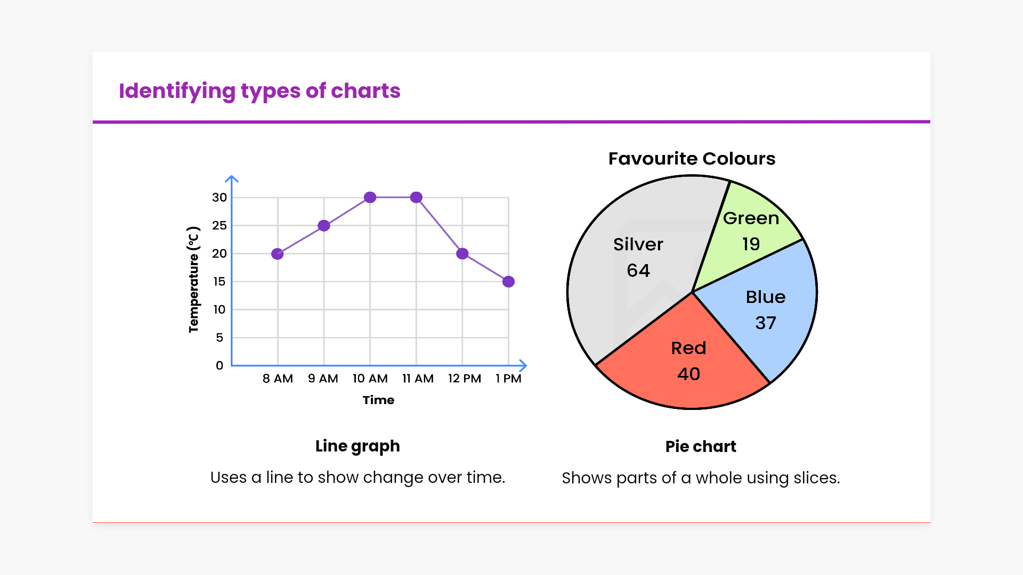This screenshot has width=1023, height=575.
Task: Click the line graph description text
Action: coord(358,478)
